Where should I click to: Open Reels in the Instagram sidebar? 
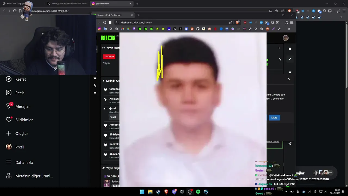pos(15,93)
